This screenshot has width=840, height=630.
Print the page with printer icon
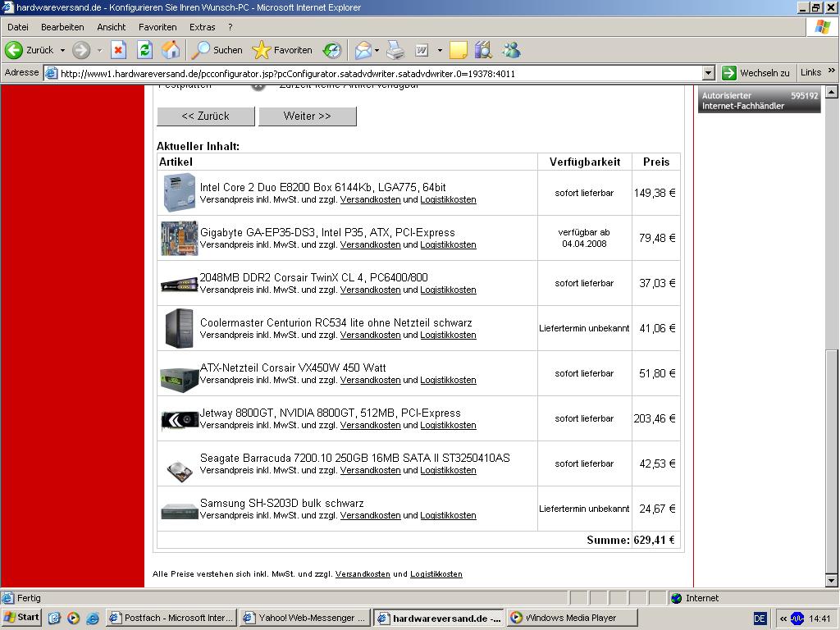(x=396, y=50)
